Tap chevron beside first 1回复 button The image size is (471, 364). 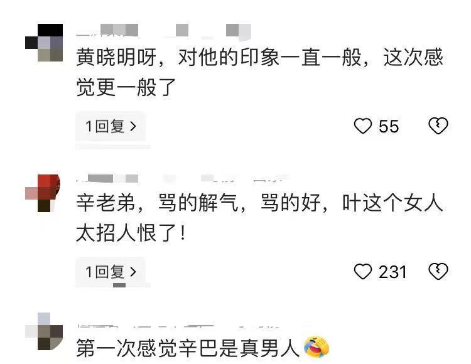pos(133,126)
